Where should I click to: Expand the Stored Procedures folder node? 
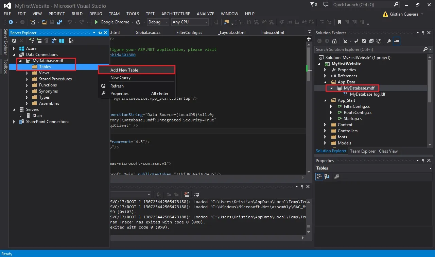click(x=27, y=79)
